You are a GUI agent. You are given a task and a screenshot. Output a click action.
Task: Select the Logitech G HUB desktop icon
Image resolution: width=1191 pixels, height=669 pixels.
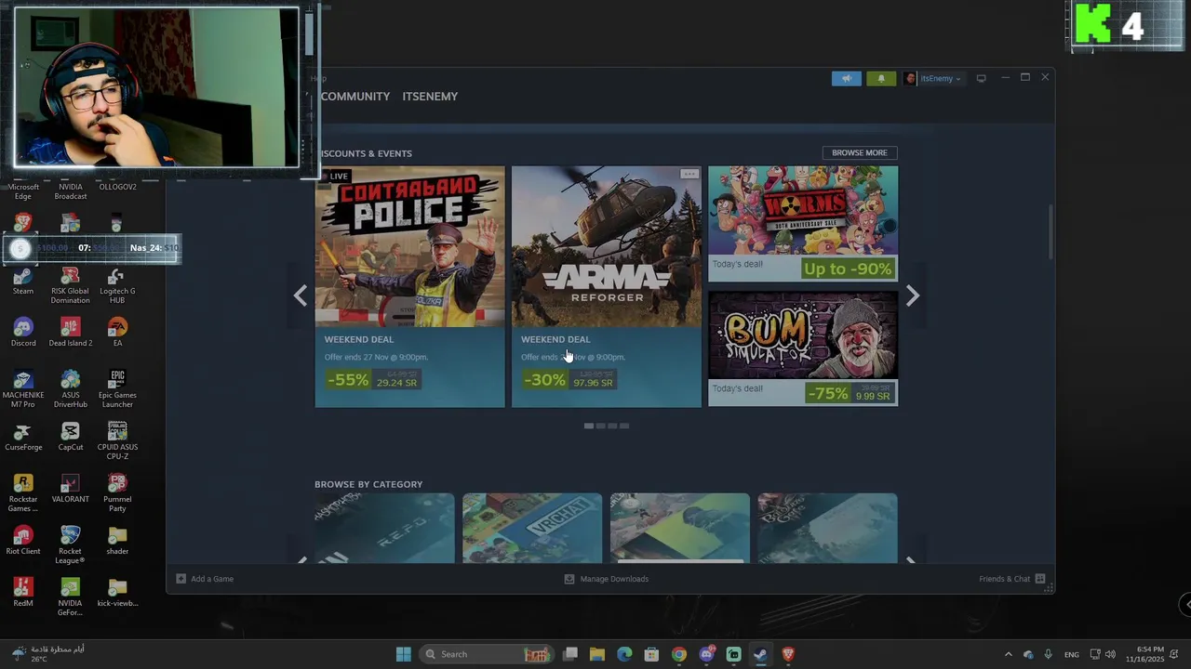(116, 285)
